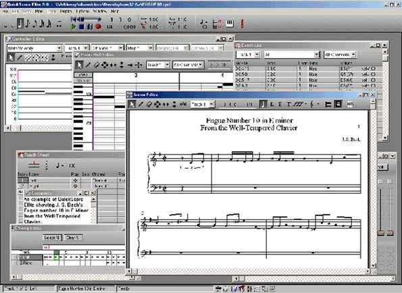Select the arrow tool in Score Editor toolbar

[132, 104]
